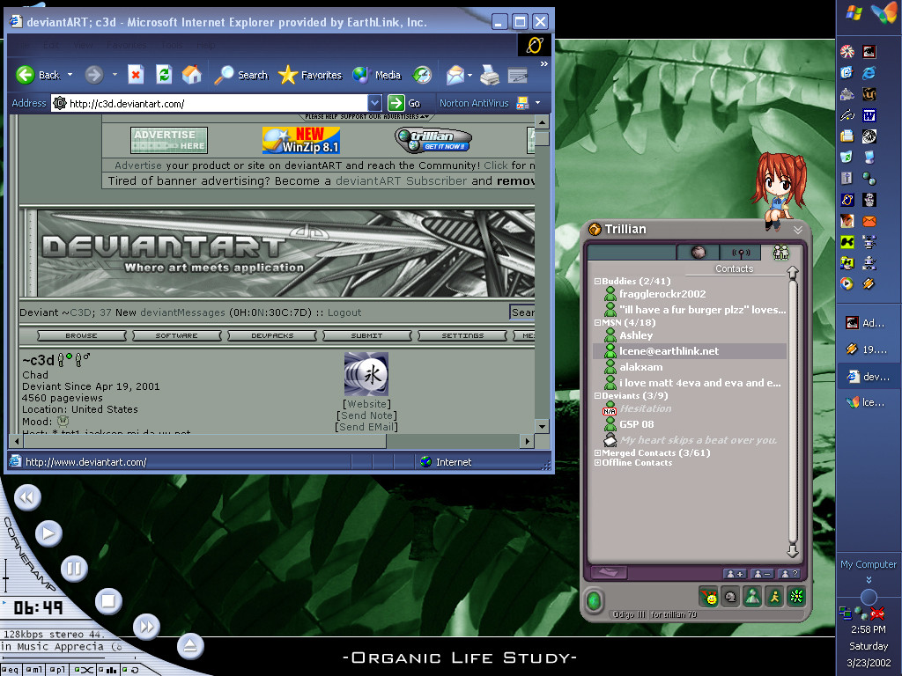This screenshot has height=676, width=902.
Task: Click the IRC connection icon in Trillian
Action: pyautogui.click(x=730, y=598)
